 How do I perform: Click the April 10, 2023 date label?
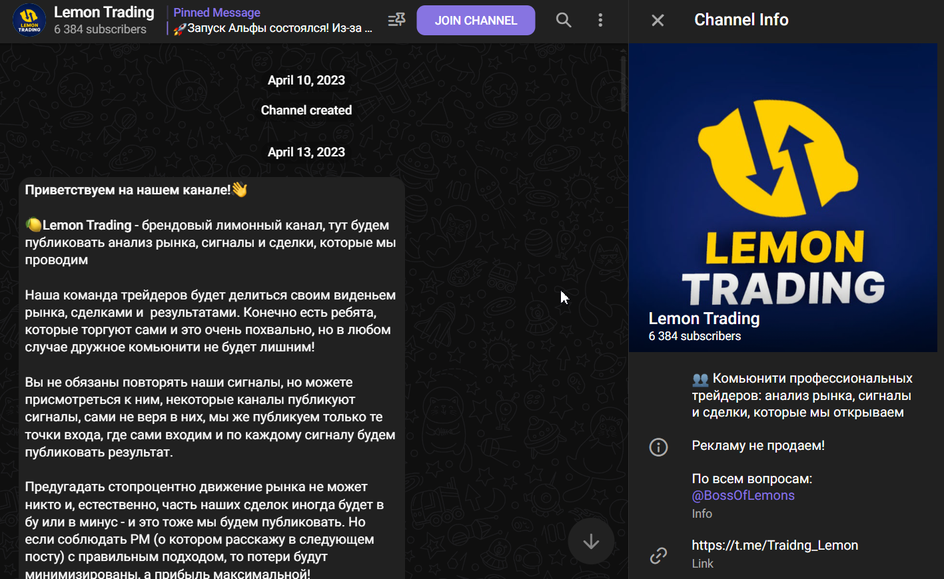tap(306, 80)
